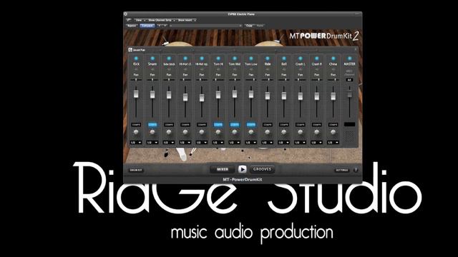458x257 pixels.
Task: Disable the Tom Low COMPR button
Action: (251, 125)
